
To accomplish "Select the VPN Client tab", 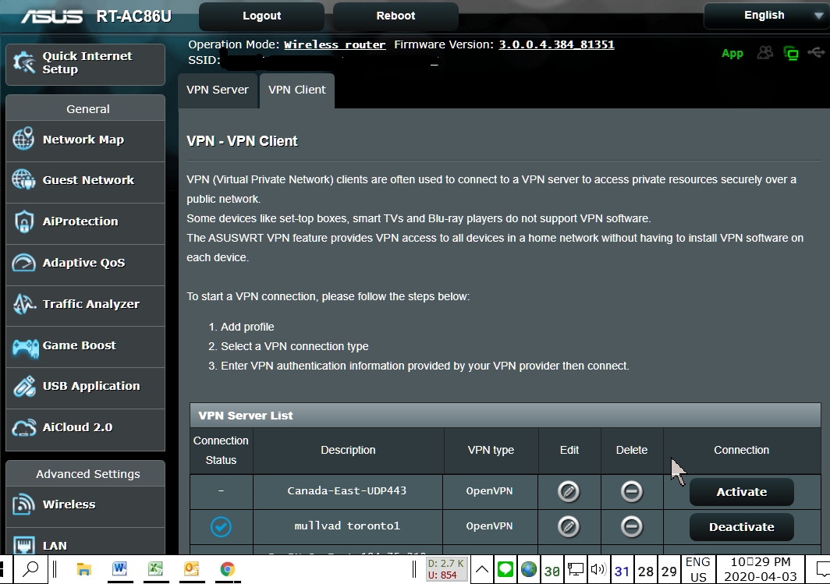I will (297, 90).
